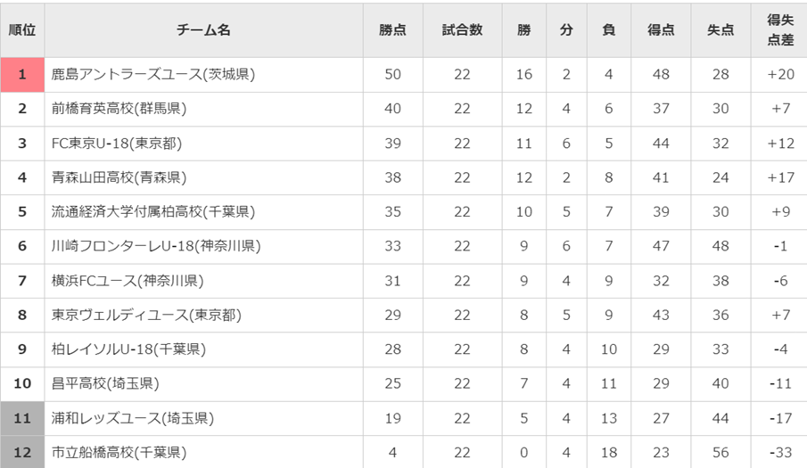This screenshot has height=468, width=807.
Task: Click the 得点 column header
Action: point(660,29)
